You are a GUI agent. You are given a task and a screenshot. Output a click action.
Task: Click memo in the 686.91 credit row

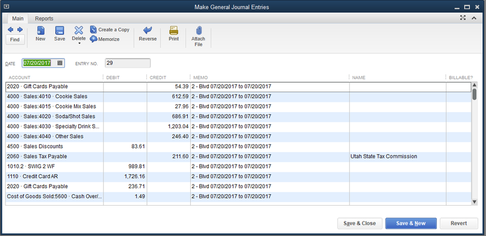tap(270, 116)
